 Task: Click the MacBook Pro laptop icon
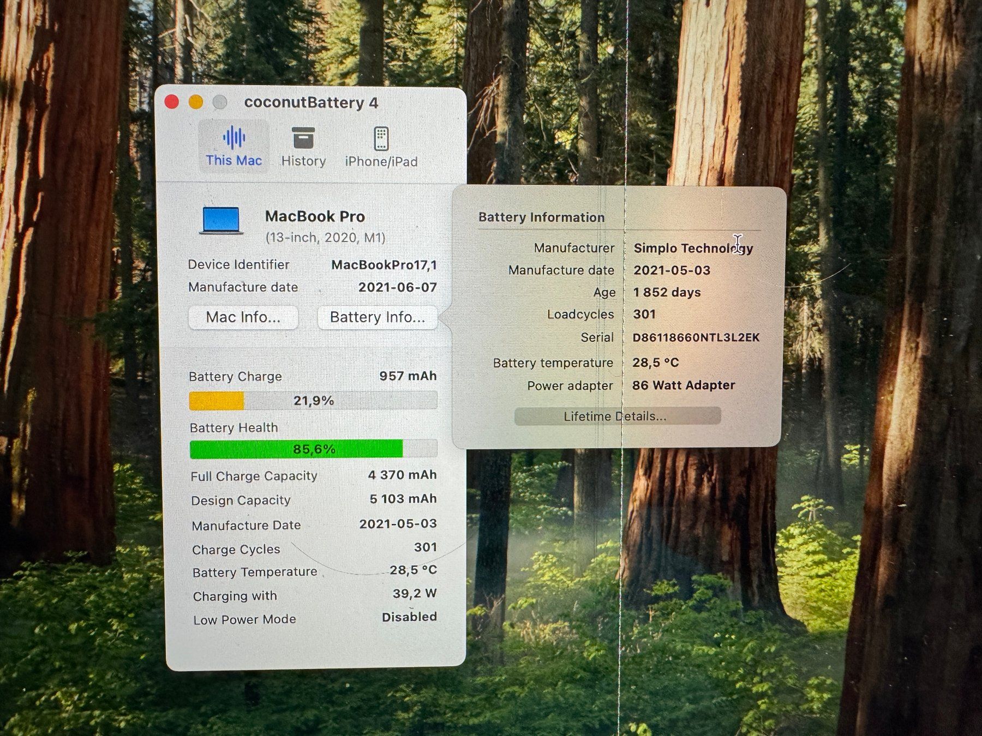tap(221, 221)
